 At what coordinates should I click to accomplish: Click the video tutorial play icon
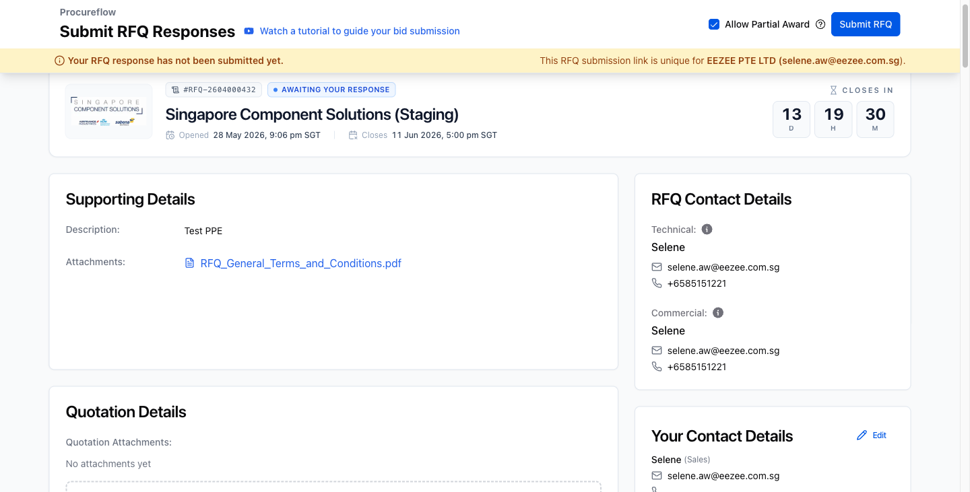(249, 31)
